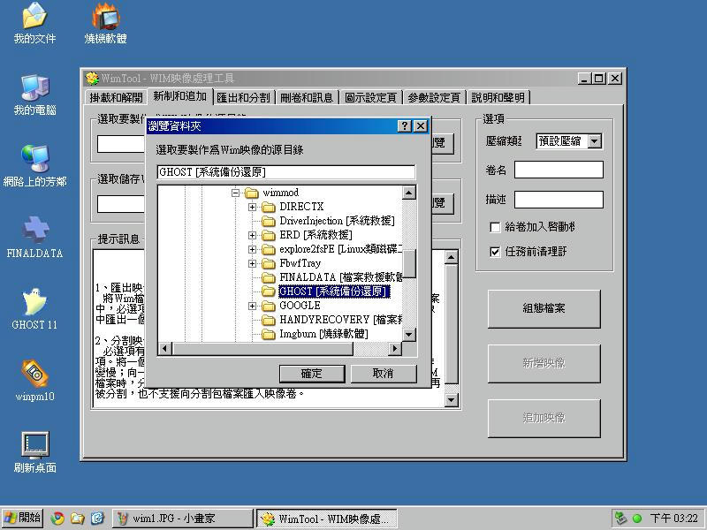Expand the FbwfTray folder node

click(x=252, y=263)
